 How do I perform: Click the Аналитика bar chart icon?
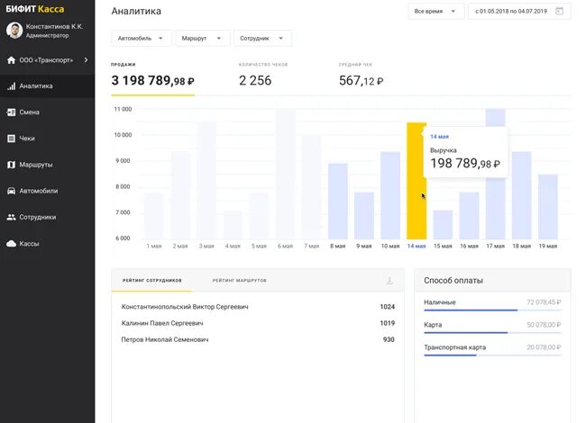pyautogui.click(x=11, y=86)
